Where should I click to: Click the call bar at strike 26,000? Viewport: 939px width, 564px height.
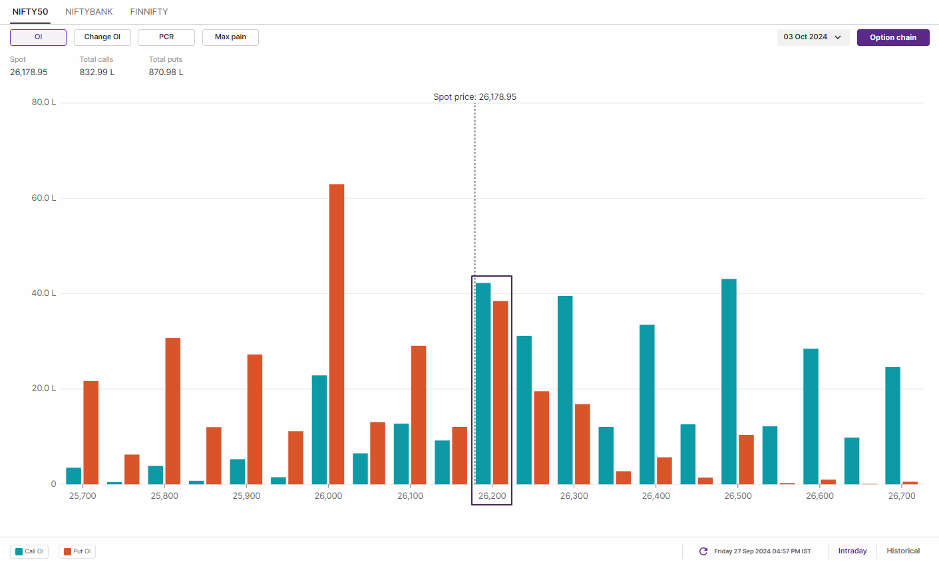(x=319, y=430)
